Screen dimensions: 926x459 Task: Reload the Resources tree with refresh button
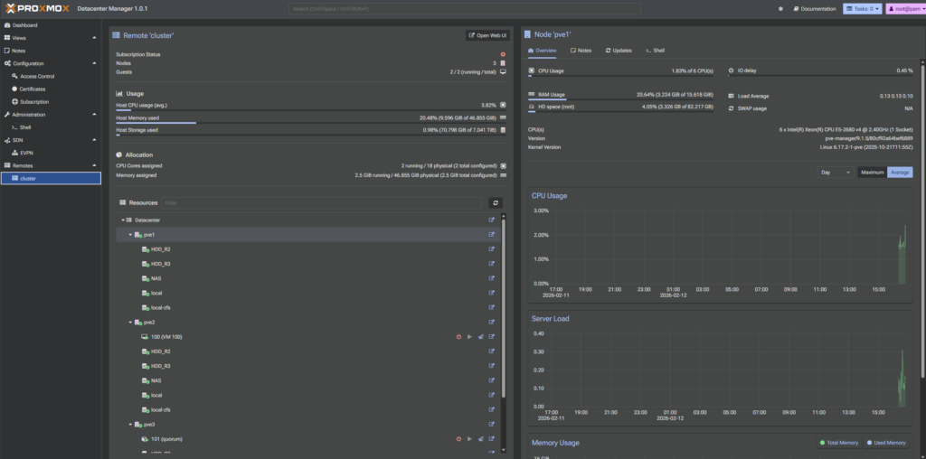(x=496, y=203)
